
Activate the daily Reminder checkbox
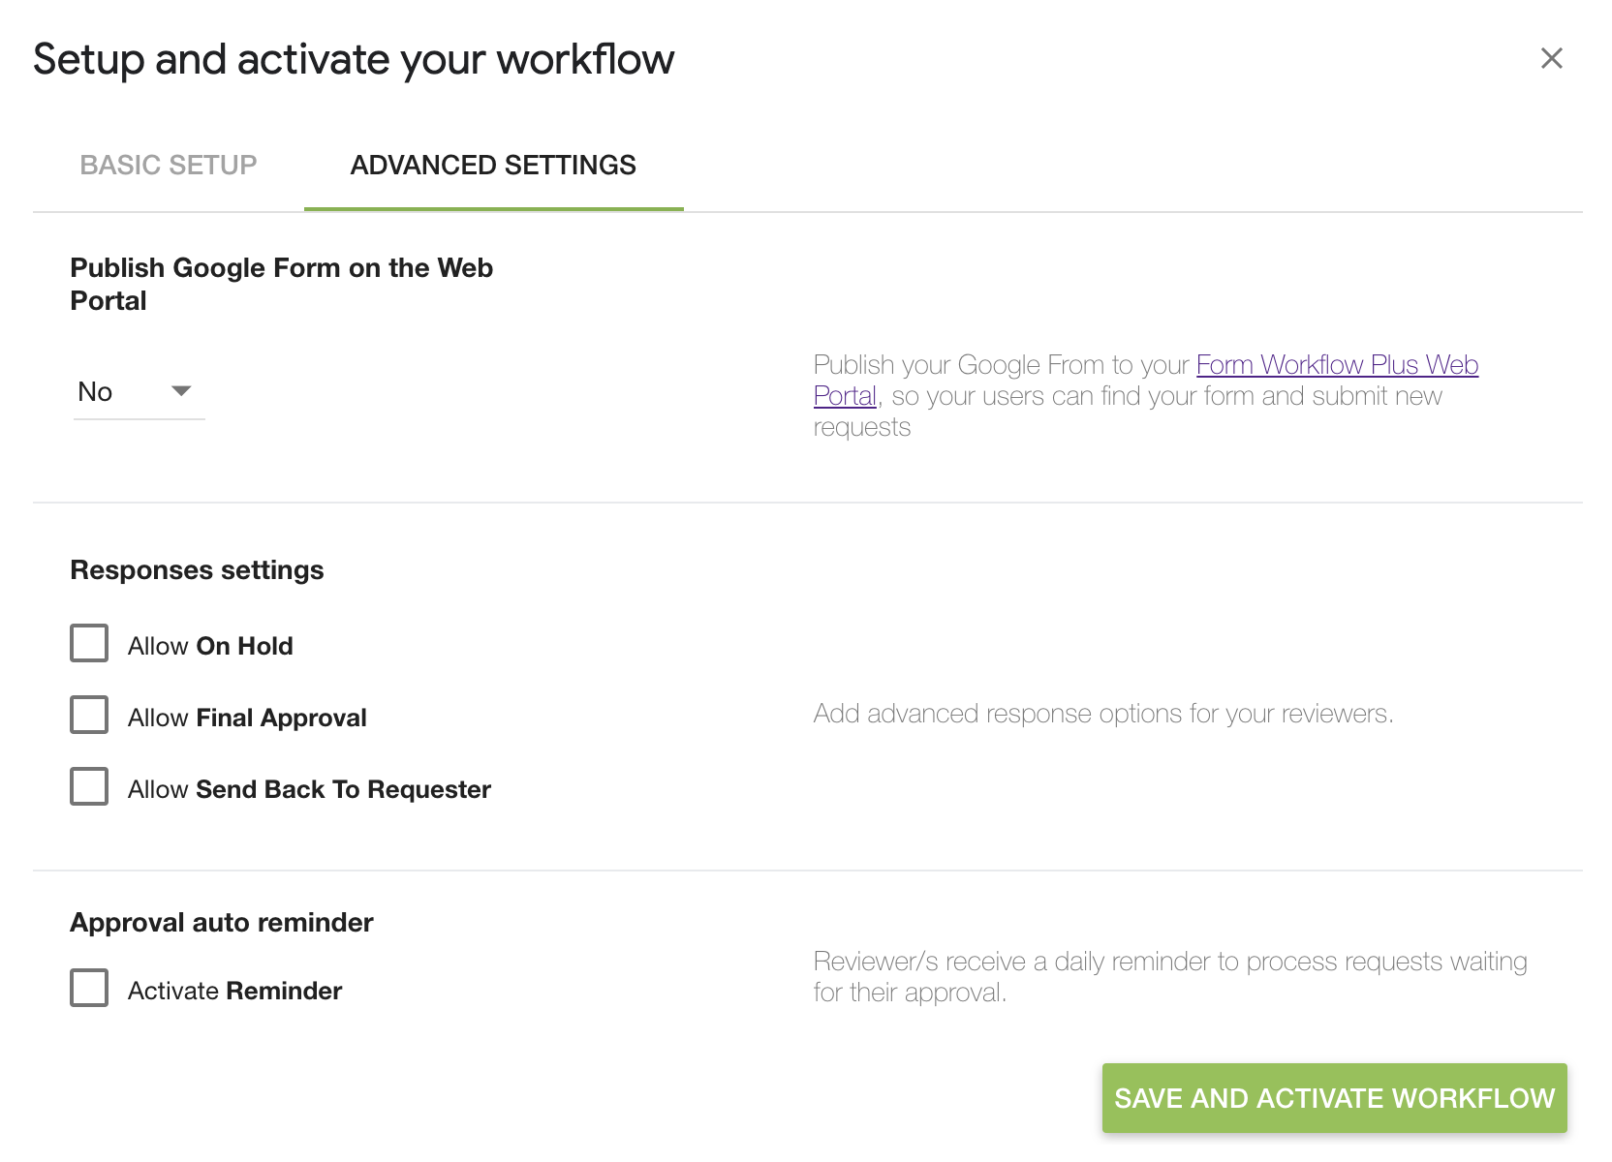pos(88,989)
